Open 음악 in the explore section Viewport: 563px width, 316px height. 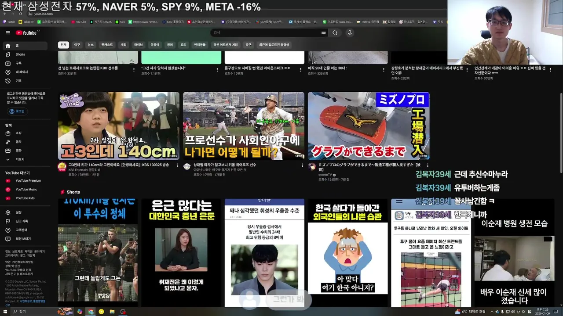[x=25, y=142]
